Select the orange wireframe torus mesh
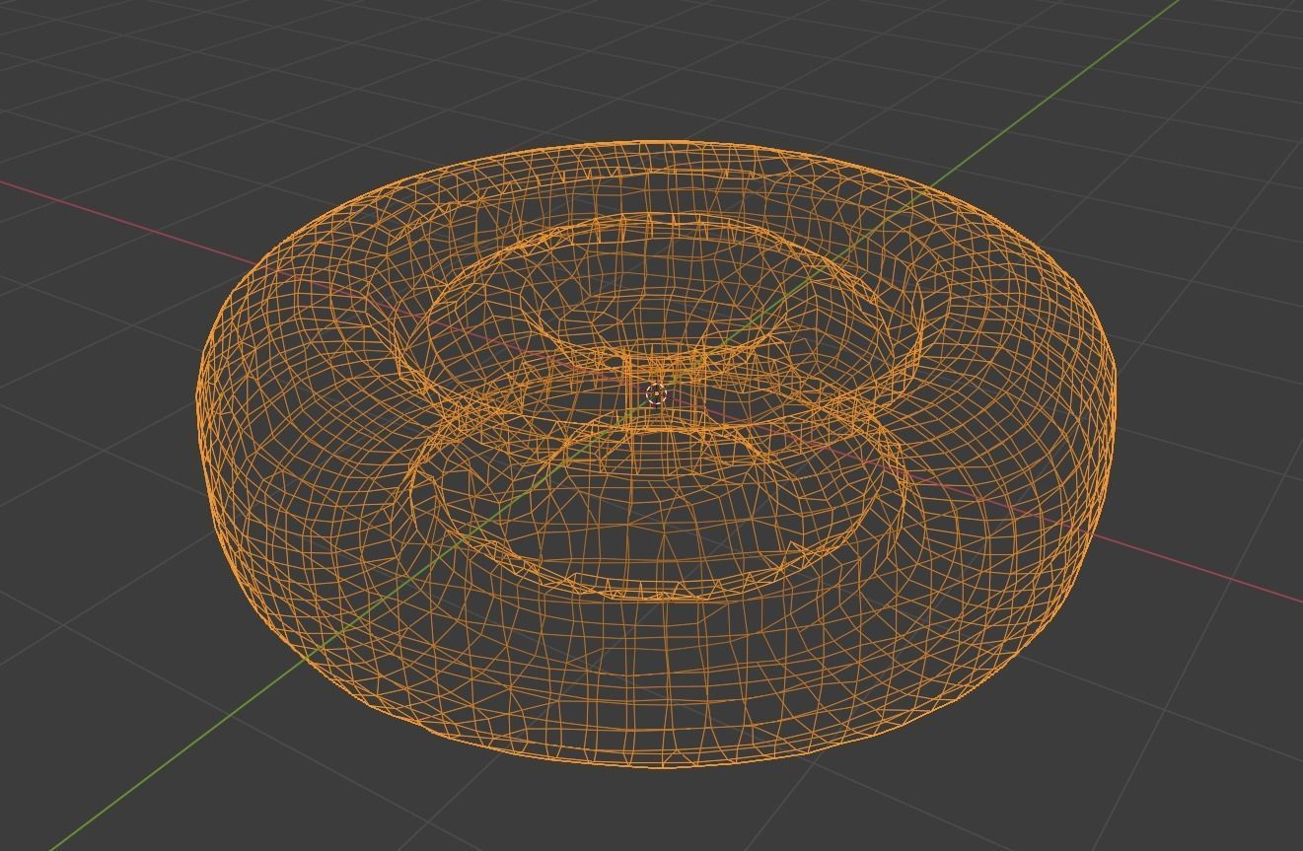Screen dimensions: 1303x851 coord(658,454)
